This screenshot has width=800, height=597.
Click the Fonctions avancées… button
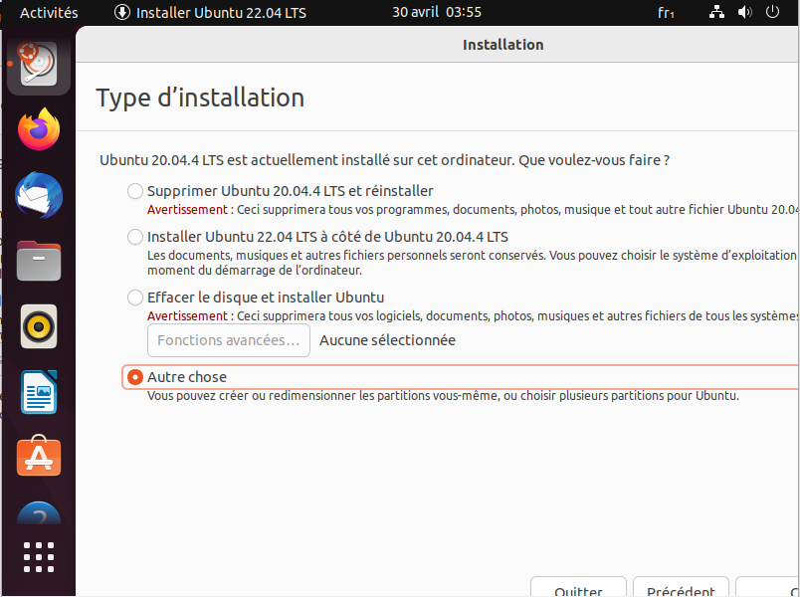pyautogui.click(x=229, y=340)
